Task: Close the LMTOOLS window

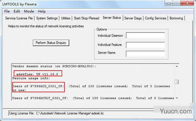Action: click(x=187, y=3)
